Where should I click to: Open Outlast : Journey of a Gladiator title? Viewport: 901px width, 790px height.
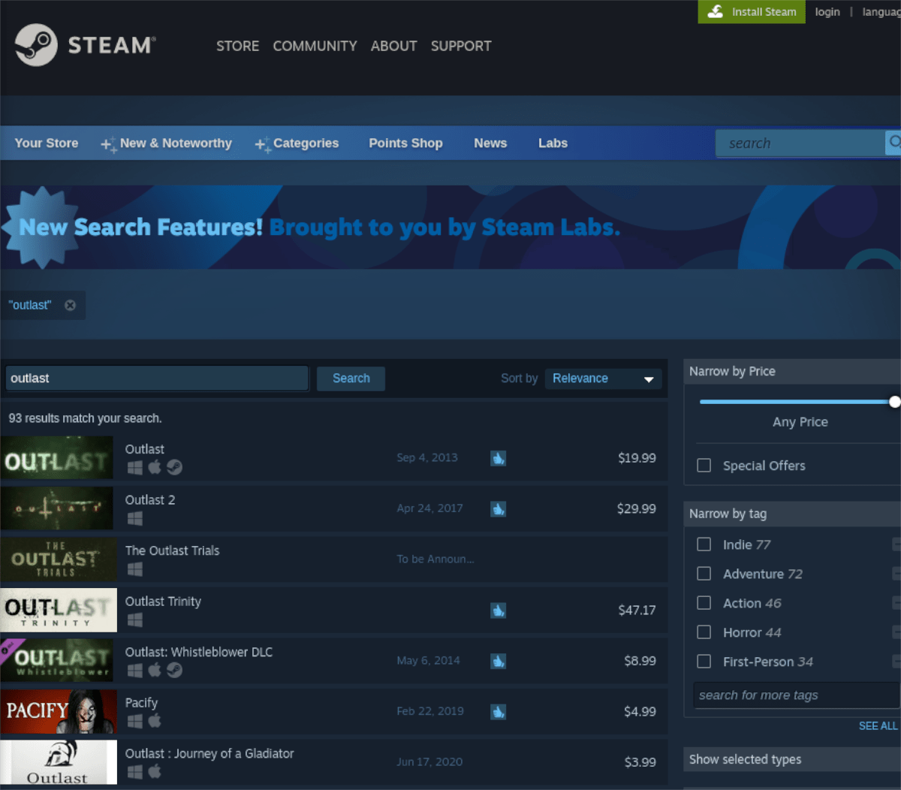[x=209, y=753]
